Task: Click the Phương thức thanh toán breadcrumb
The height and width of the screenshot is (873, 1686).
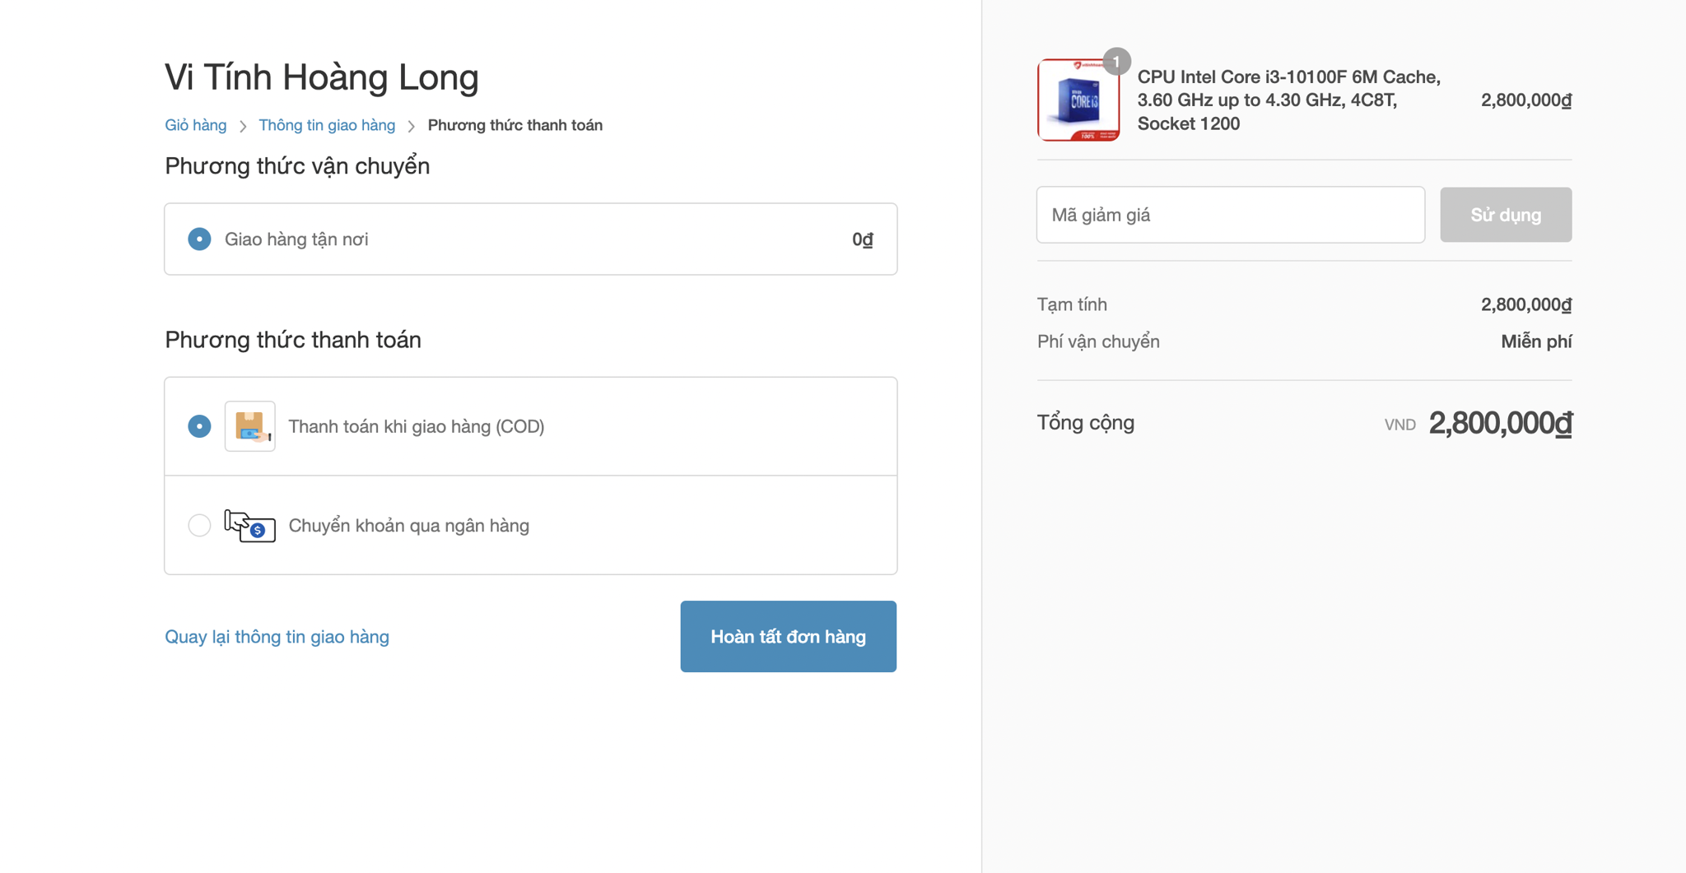Action: coord(515,125)
